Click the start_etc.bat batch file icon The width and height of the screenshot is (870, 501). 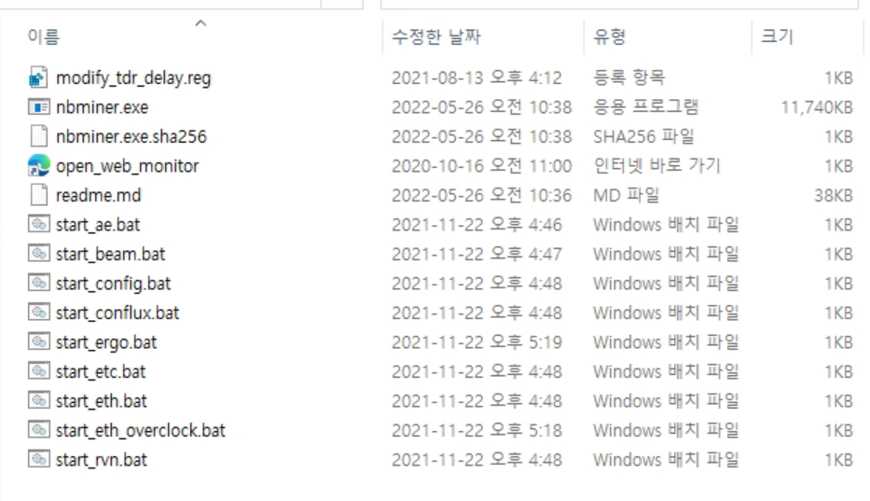[x=38, y=371]
